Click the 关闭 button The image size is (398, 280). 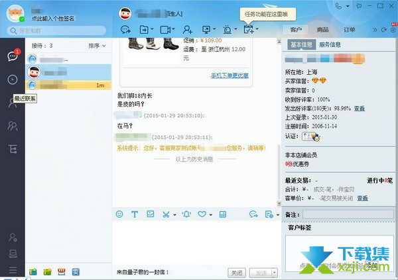pos(237,273)
